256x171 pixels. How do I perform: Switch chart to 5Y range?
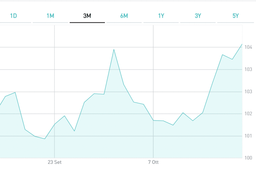[x=235, y=16]
